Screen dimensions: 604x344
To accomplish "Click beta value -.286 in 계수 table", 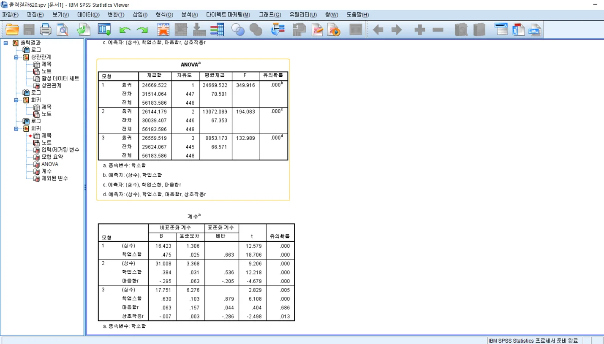I will click(228, 317).
